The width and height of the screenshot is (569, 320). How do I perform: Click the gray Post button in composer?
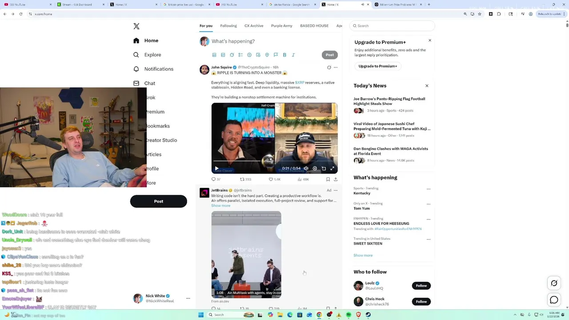(330, 55)
